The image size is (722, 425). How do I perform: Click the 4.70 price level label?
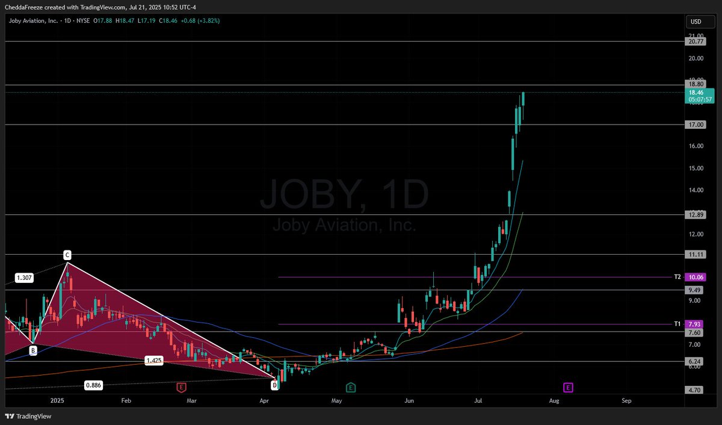(x=695, y=390)
